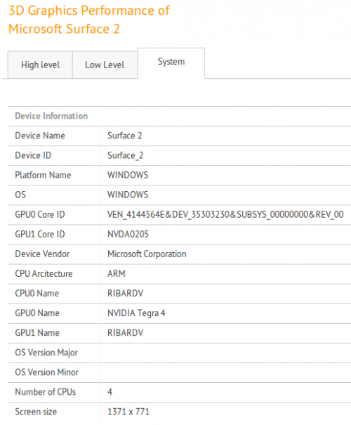This screenshot has width=351, height=425.
Task: Select the Device Name value Surface 2
Action: coord(124,136)
